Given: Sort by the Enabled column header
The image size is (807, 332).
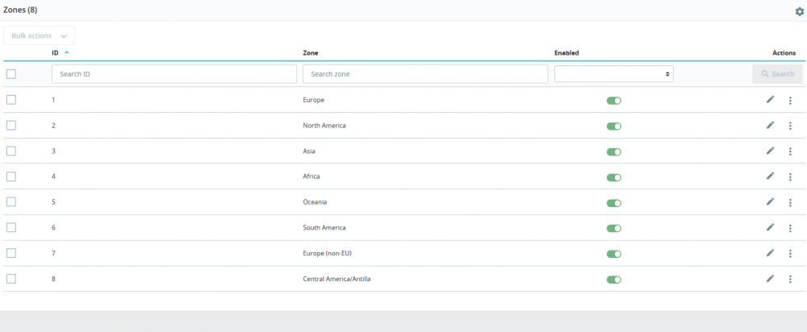Looking at the screenshot, I should 567,52.
